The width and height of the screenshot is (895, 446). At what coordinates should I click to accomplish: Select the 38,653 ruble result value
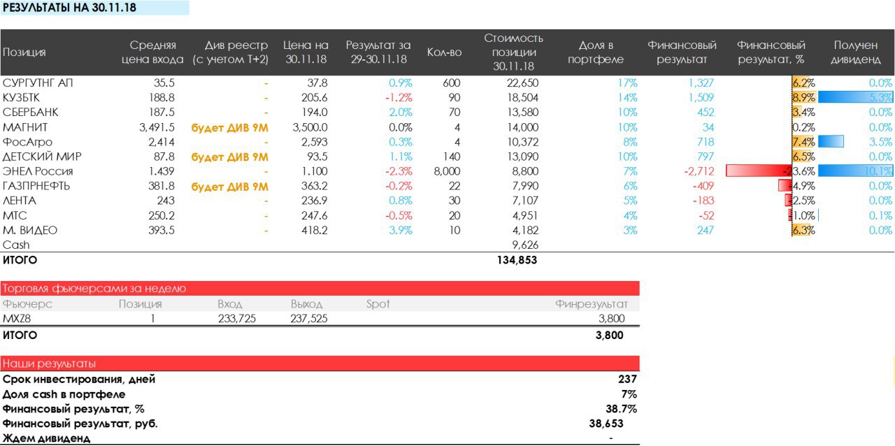point(606,424)
